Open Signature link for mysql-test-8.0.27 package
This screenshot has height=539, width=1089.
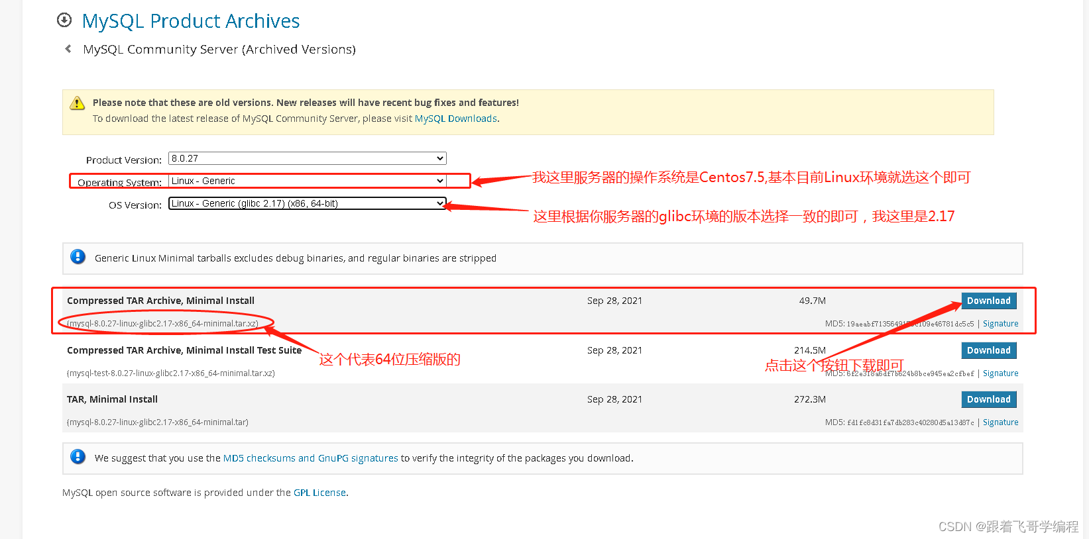(1000, 373)
